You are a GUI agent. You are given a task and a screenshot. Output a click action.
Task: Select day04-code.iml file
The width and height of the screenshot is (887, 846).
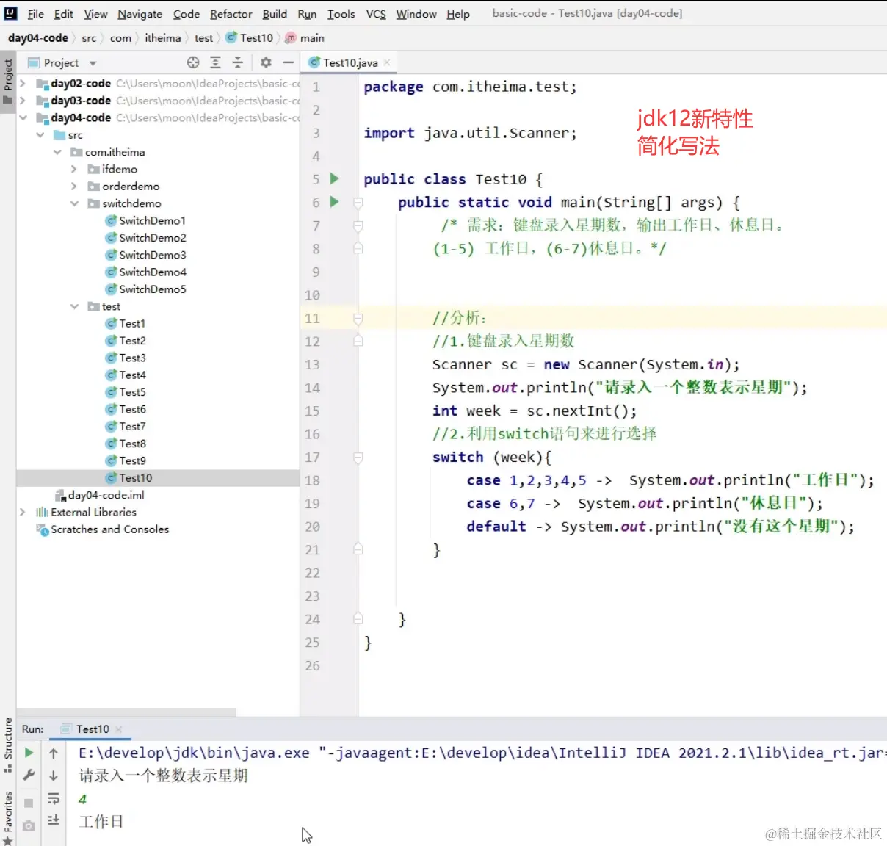point(101,495)
